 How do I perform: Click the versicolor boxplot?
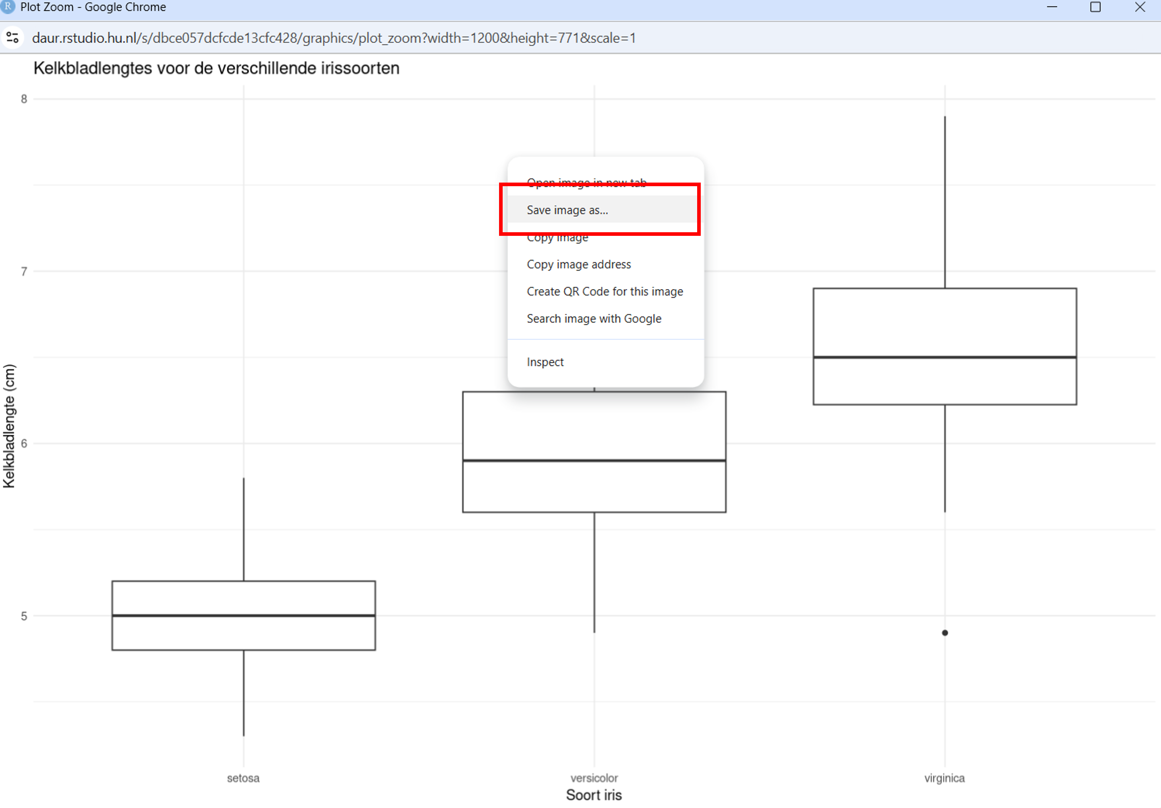pyautogui.click(x=594, y=486)
